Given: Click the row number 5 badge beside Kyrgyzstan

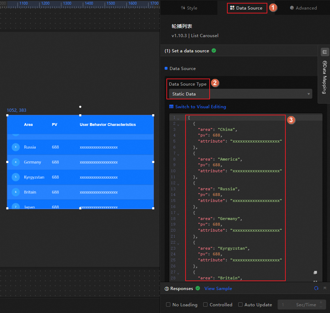Looking at the screenshot, I should 16,177.
